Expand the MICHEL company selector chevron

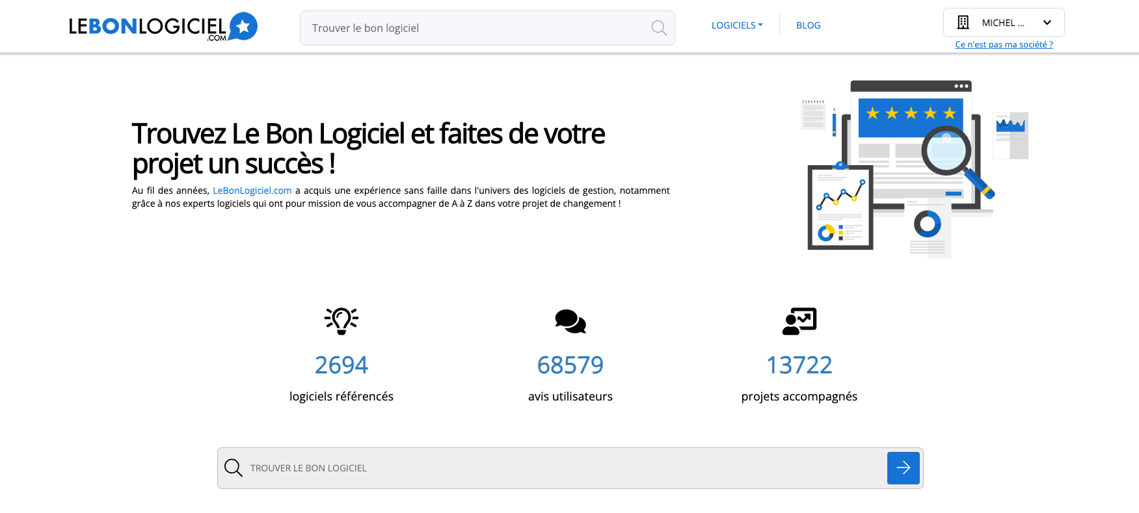pos(1047,23)
